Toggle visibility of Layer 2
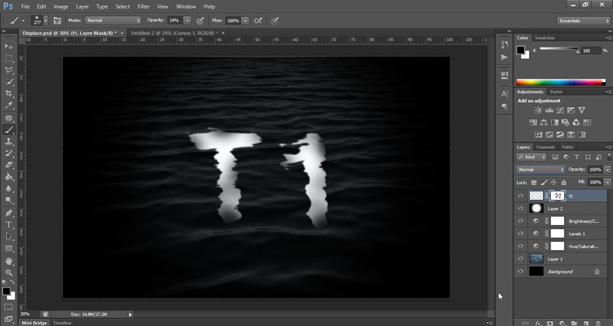This screenshot has height=326, width=613. click(x=520, y=209)
